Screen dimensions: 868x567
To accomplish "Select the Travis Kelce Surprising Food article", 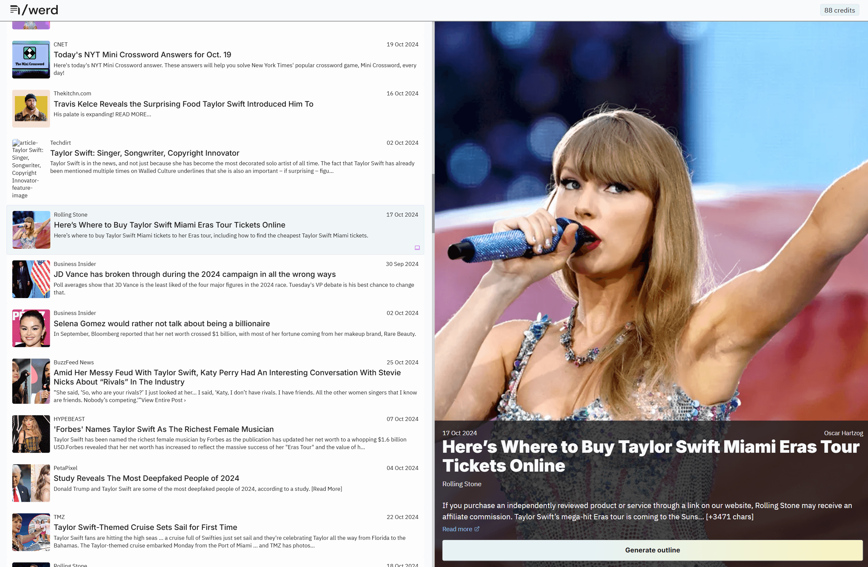I will pos(183,104).
